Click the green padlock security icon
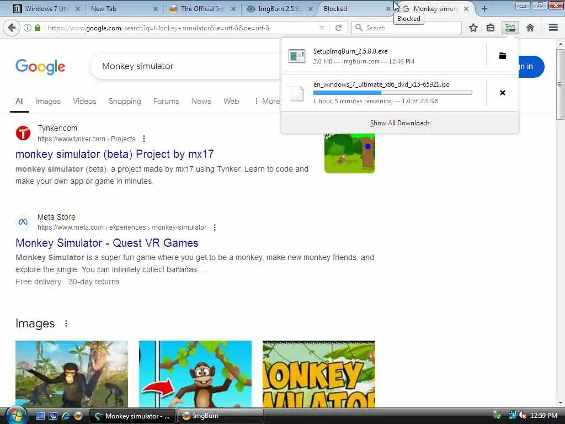The height and width of the screenshot is (424, 565). click(38, 28)
